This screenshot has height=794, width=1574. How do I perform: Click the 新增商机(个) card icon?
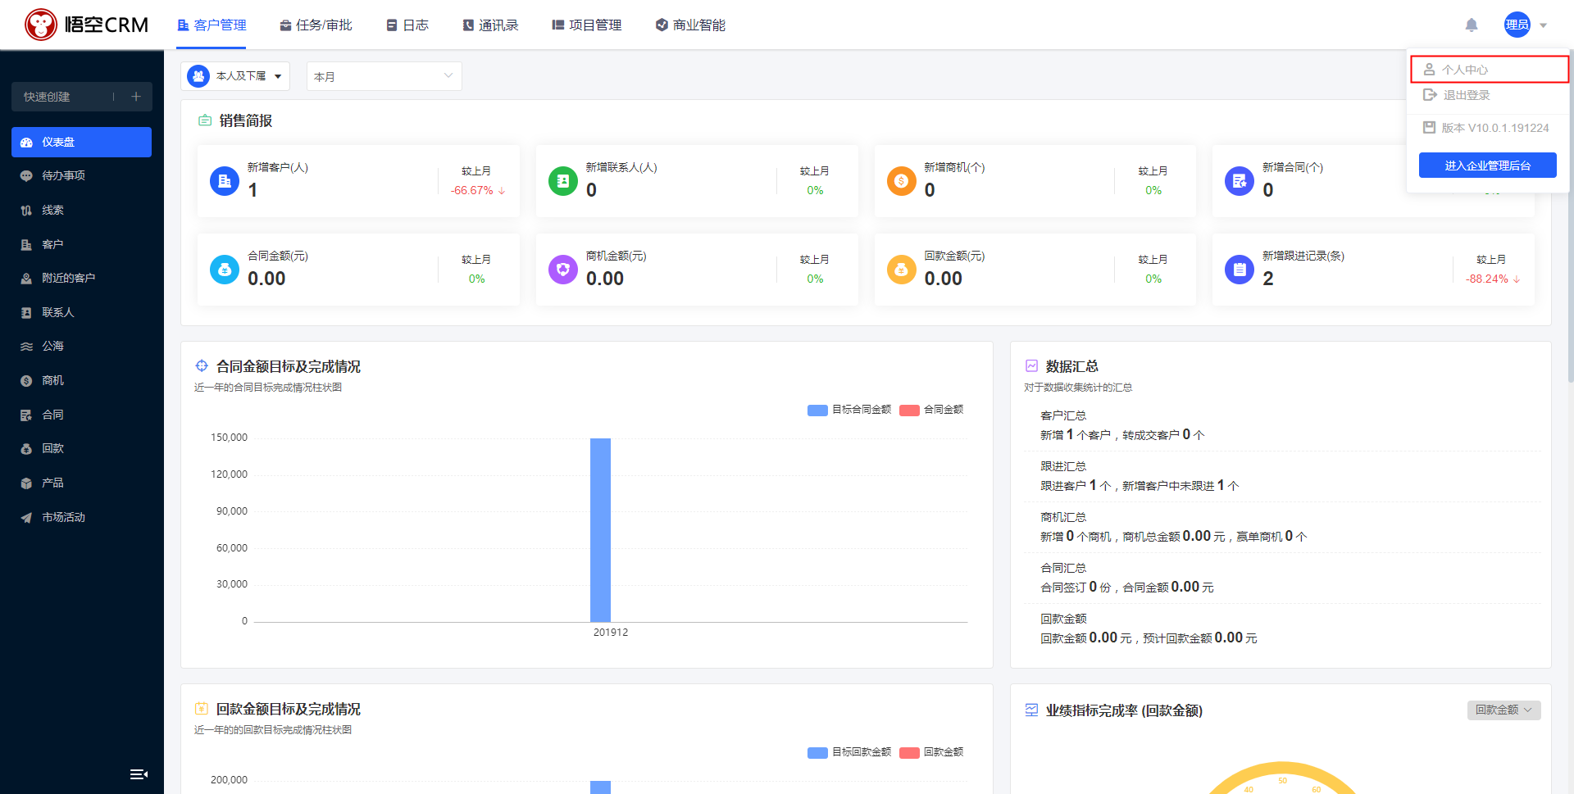click(x=902, y=181)
